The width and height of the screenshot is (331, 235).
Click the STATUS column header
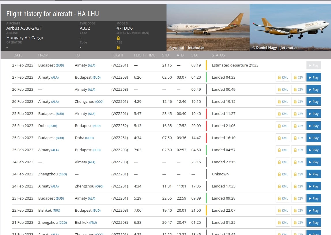click(218, 55)
